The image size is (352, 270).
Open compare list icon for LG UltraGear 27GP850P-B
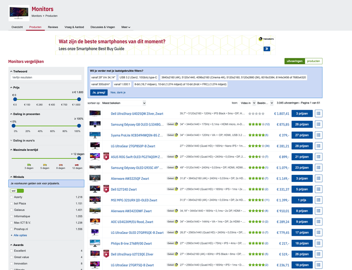[319, 146]
